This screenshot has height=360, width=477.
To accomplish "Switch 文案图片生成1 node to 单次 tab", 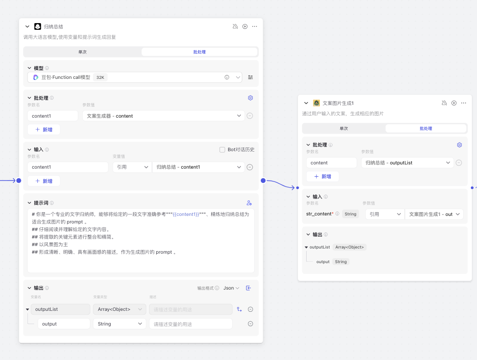I will 344,129.
